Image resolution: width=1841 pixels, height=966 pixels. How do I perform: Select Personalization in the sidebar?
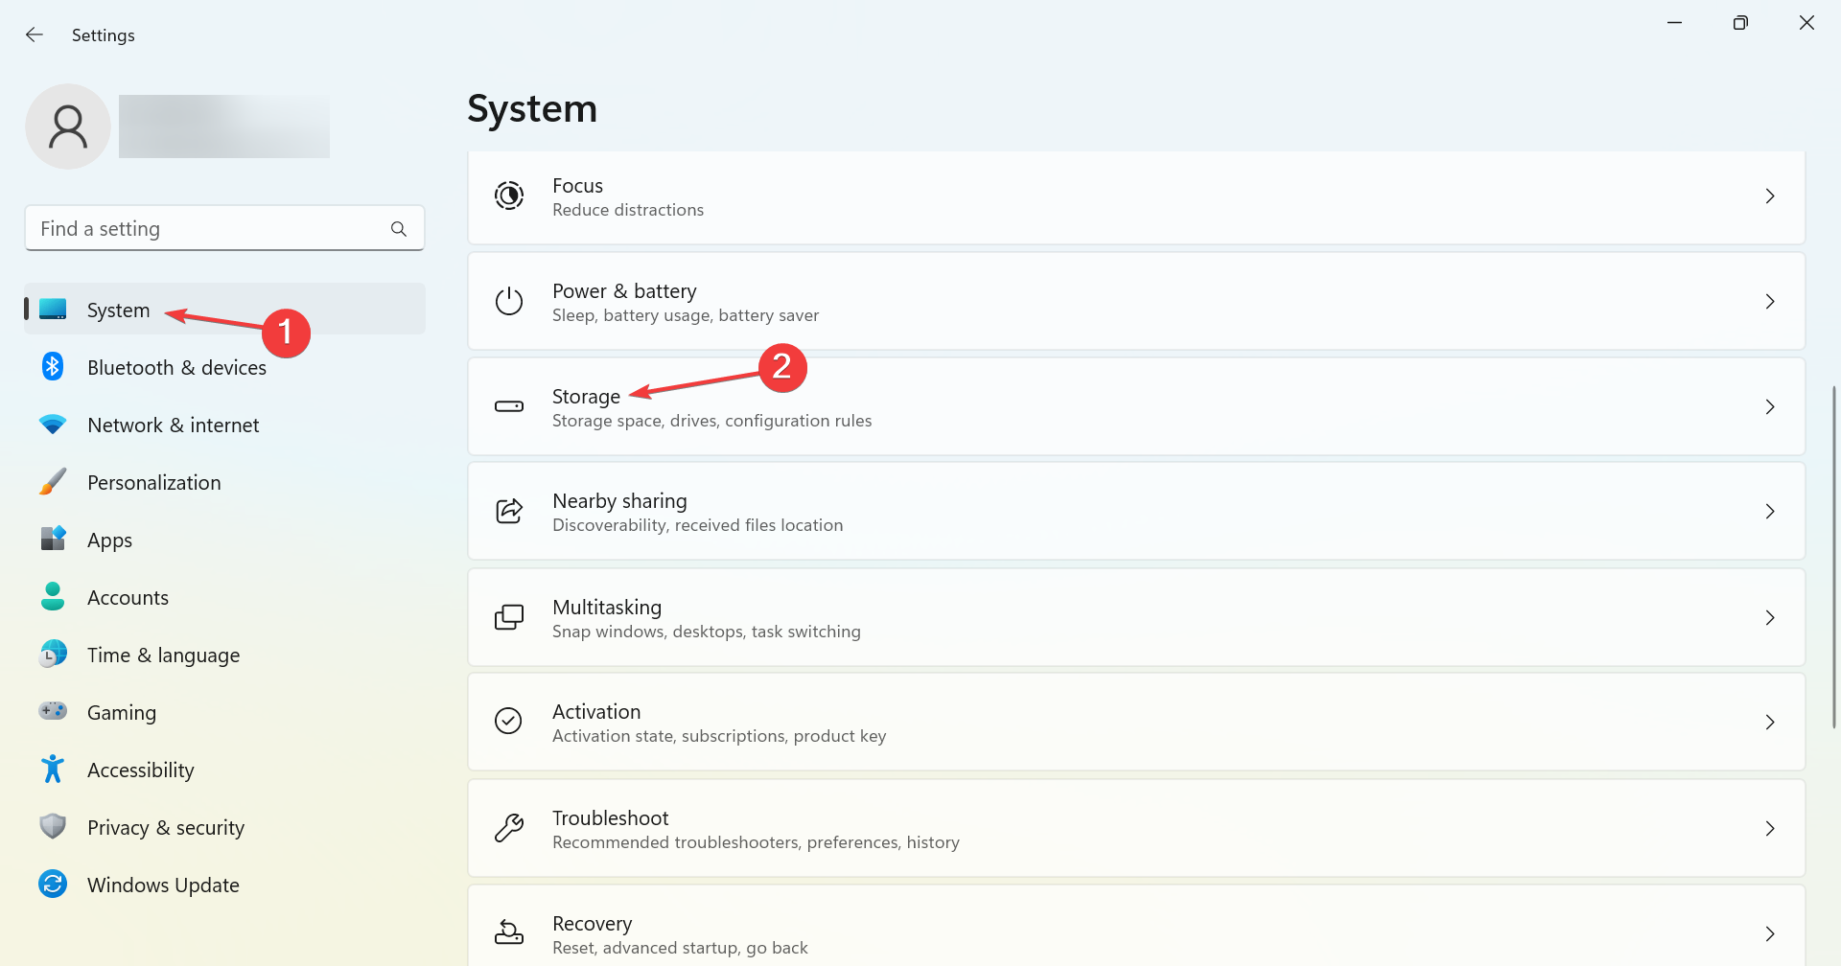click(x=153, y=483)
